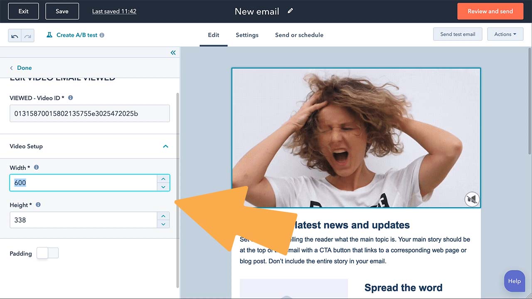This screenshot has width=532, height=299.
Task: Click the Spread the word heading
Action: (403, 287)
